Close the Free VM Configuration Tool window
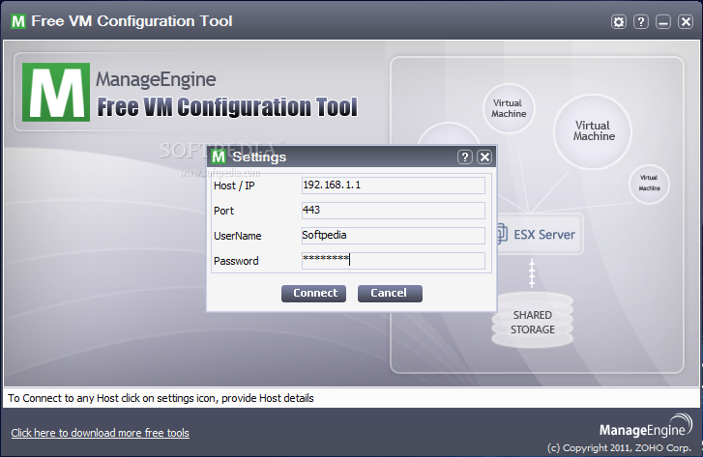Screen dimensions: 703x457 point(686,21)
